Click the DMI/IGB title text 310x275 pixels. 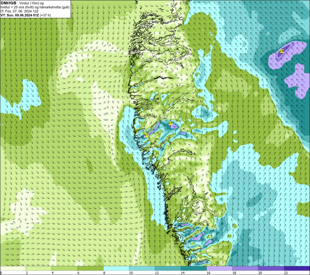8,3
